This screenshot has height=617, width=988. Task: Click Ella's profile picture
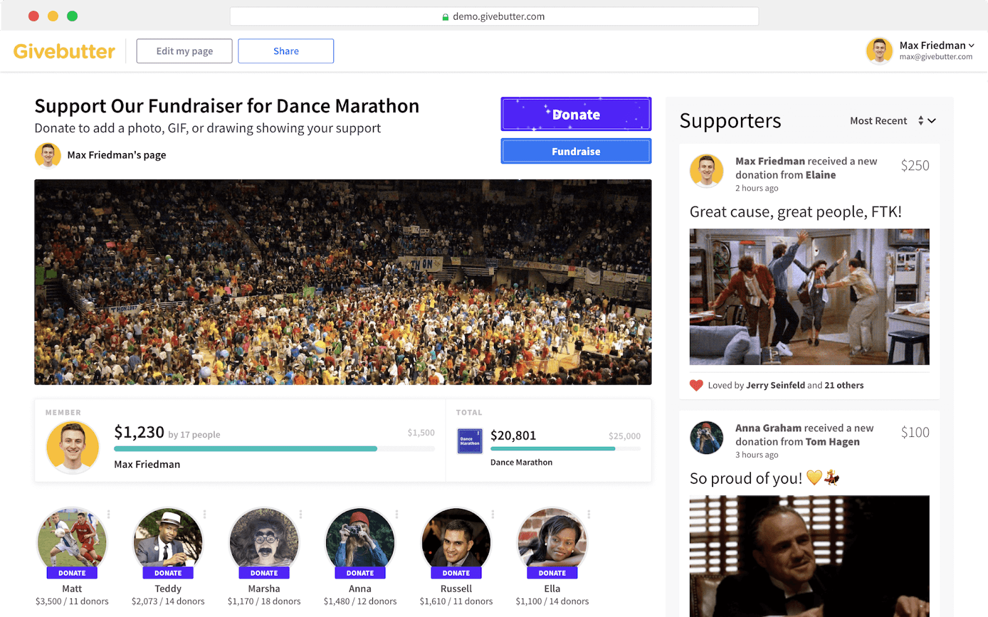[x=552, y=539]
